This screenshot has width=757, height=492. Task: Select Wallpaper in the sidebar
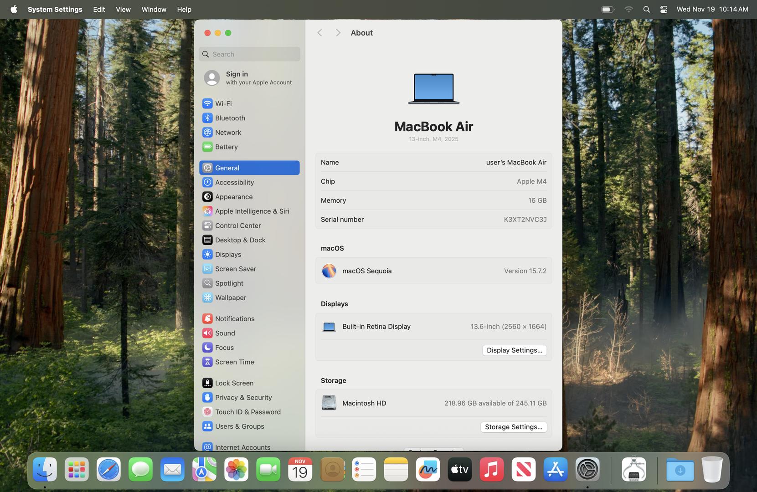tap(230, 297)
